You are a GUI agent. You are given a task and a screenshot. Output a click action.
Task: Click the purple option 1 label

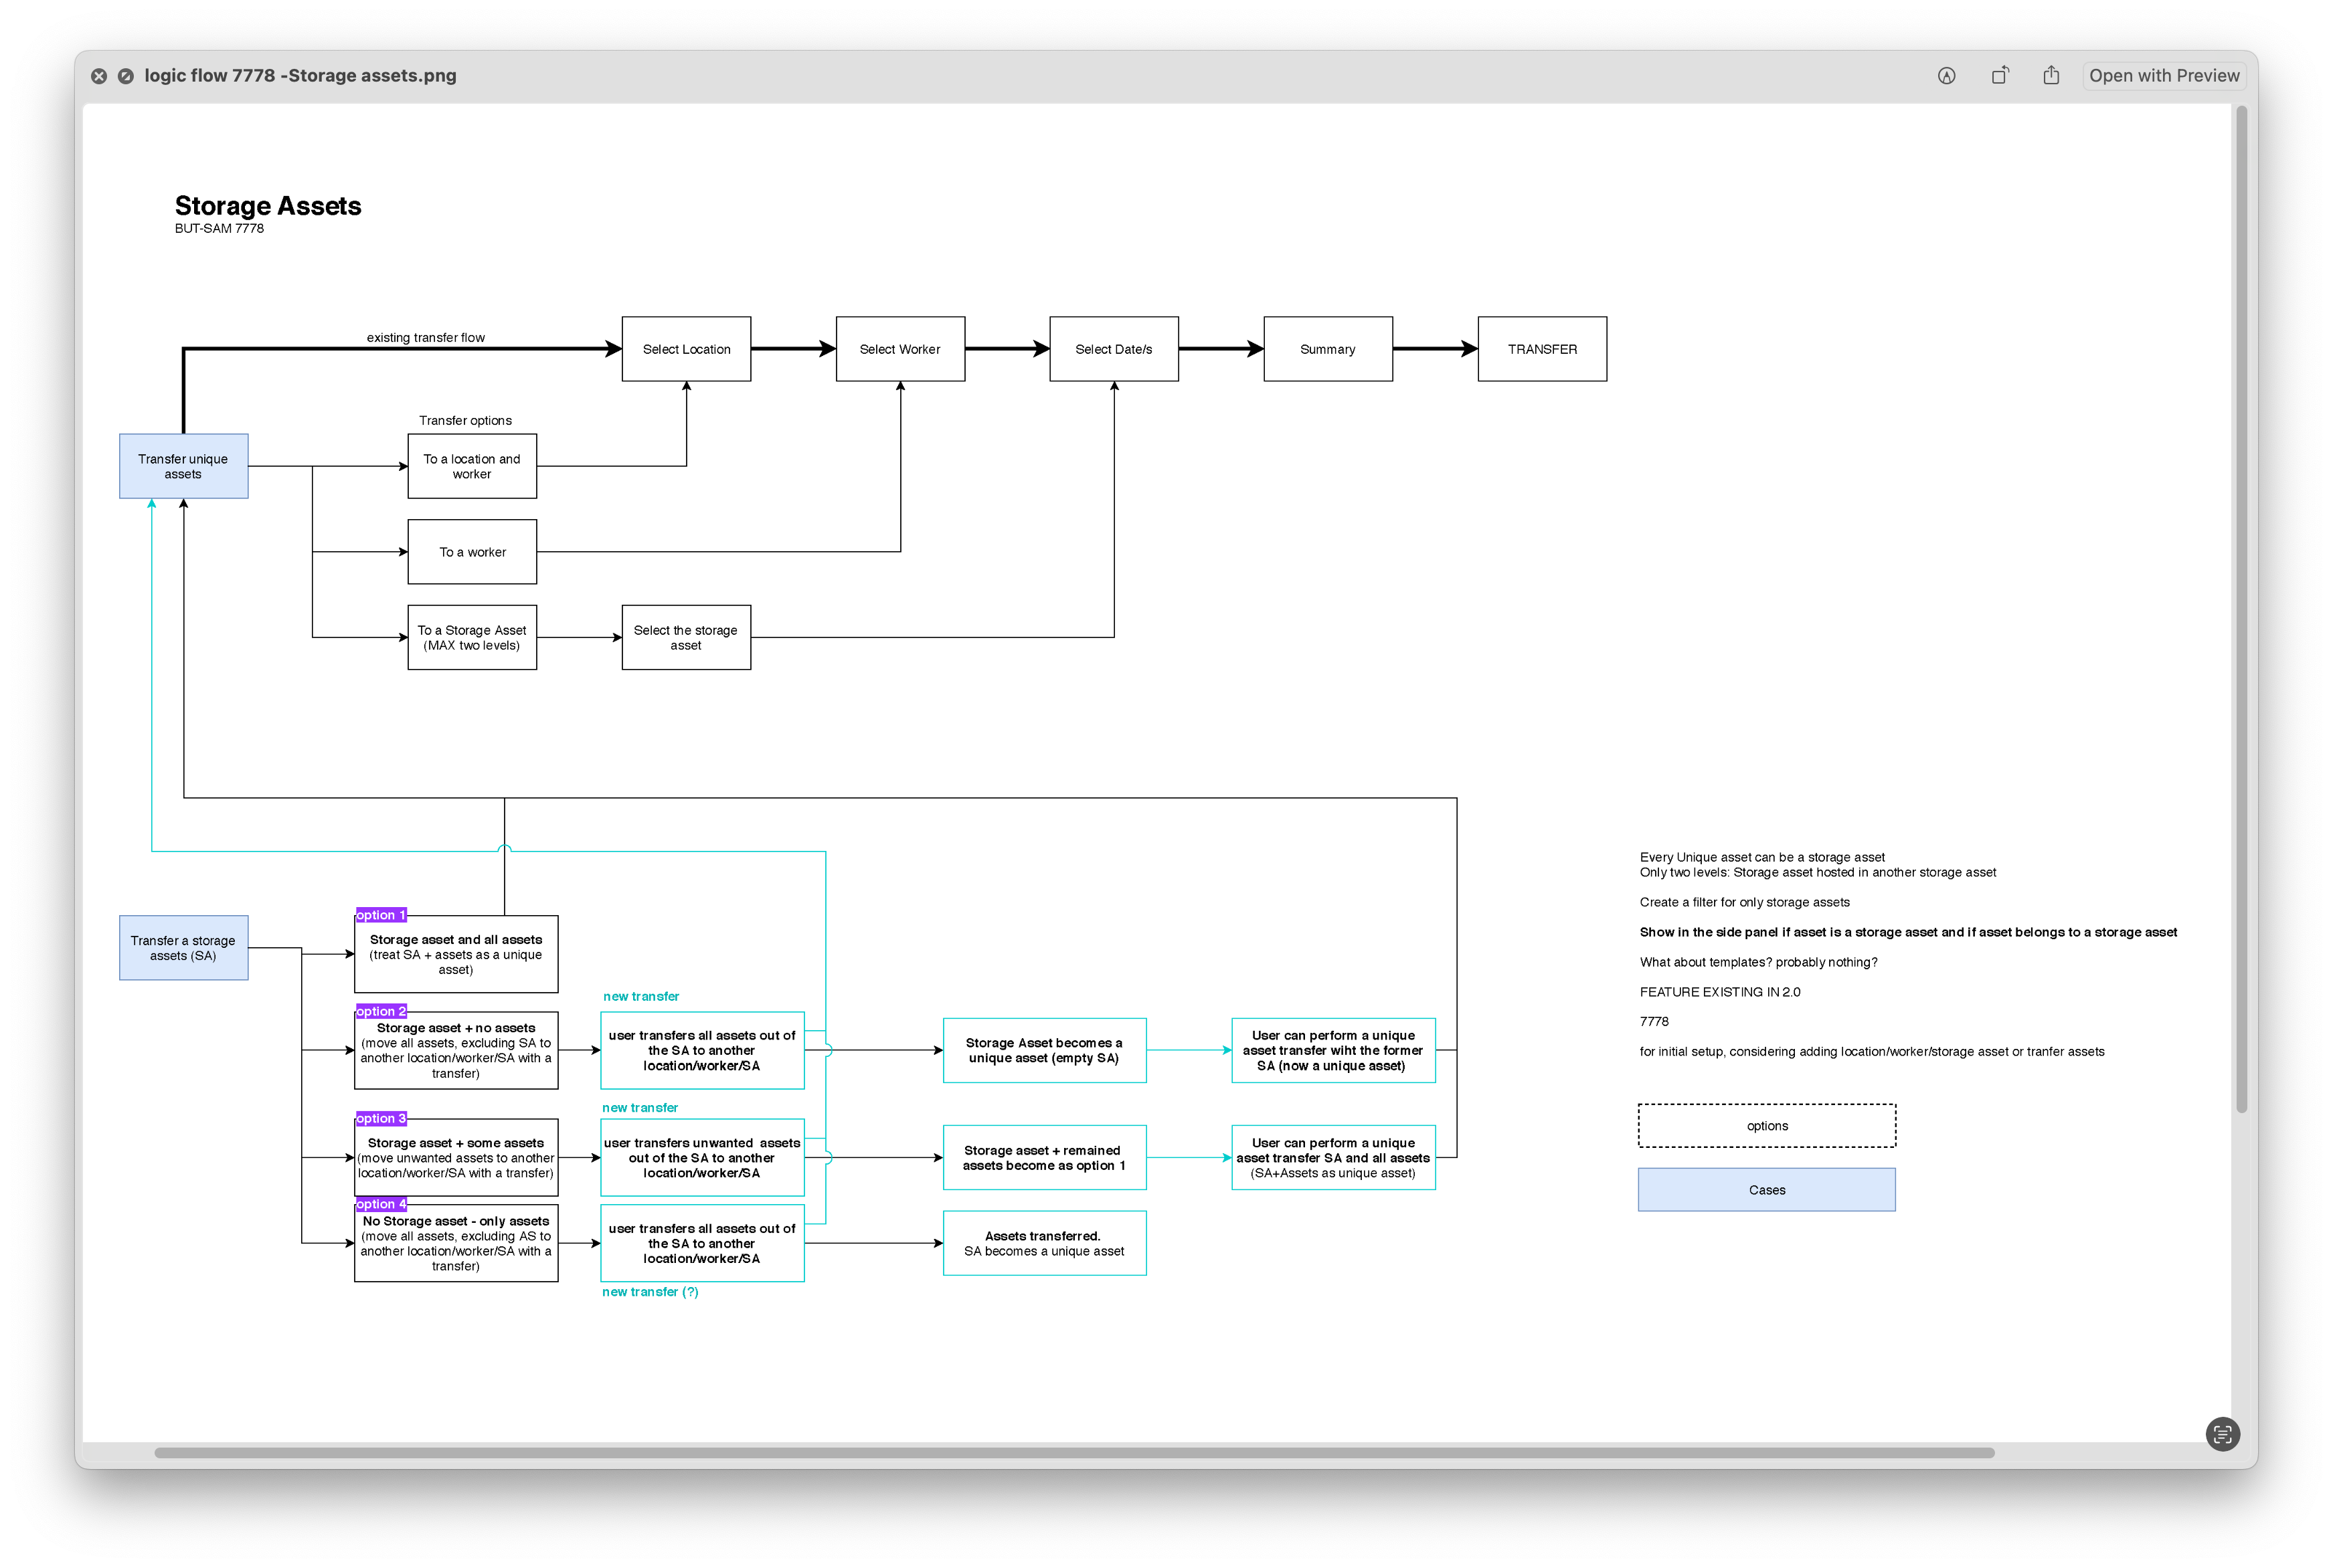380,915
